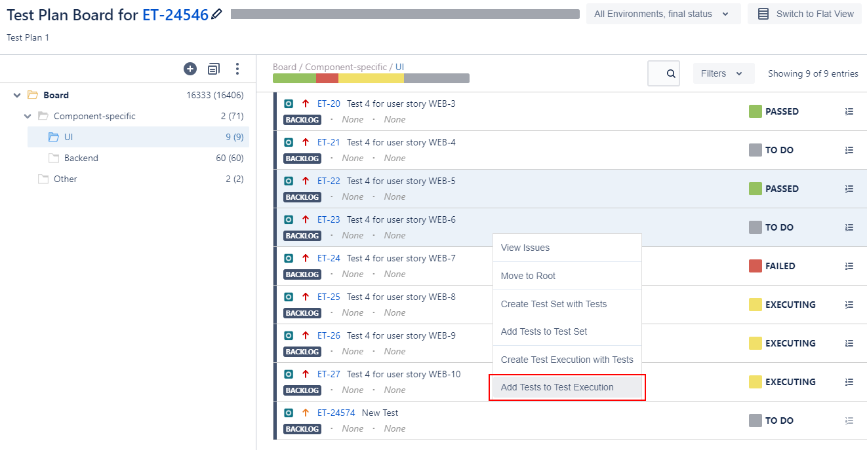Image resolution: width=867 pixels, height=450 pixels.
Task: Open test runs icon for ET-21 row
Action: [x=849, y=150]
